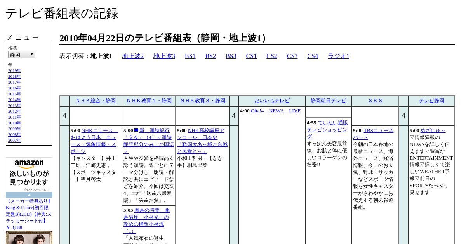Select year 2016年 in menu
This screenshot has width=466, height=244.
[x=14, y=88]
